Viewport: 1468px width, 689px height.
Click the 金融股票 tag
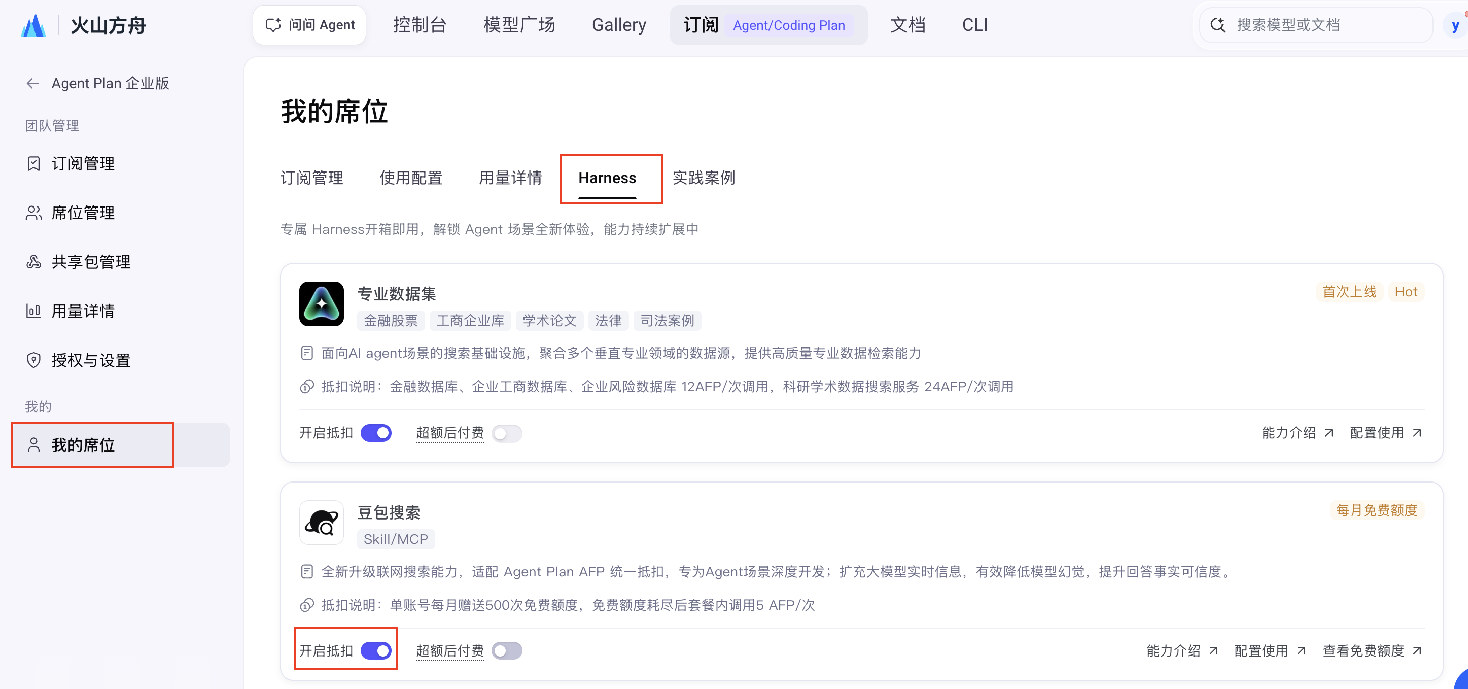pyautogui.click(x=391, y=320)
